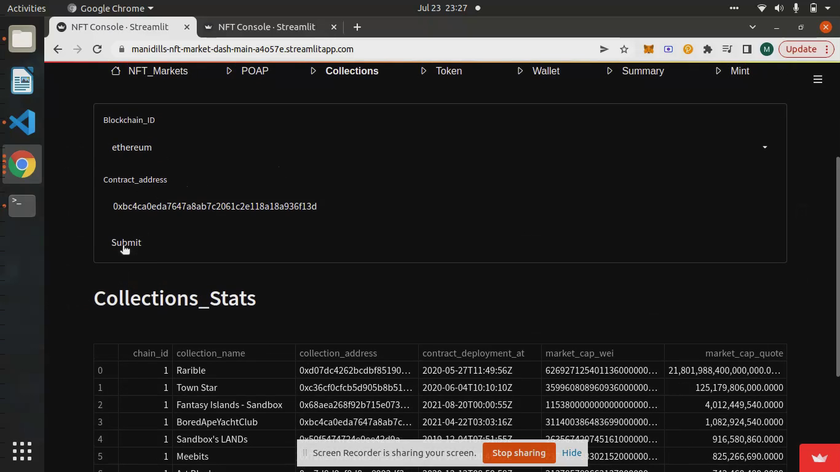The width and height of the screenshot is (840, 472).
Task: Open the clock and calendar panel
Action: (x=442, y=8)
